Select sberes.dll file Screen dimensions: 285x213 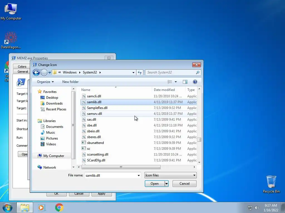[139, 137]
